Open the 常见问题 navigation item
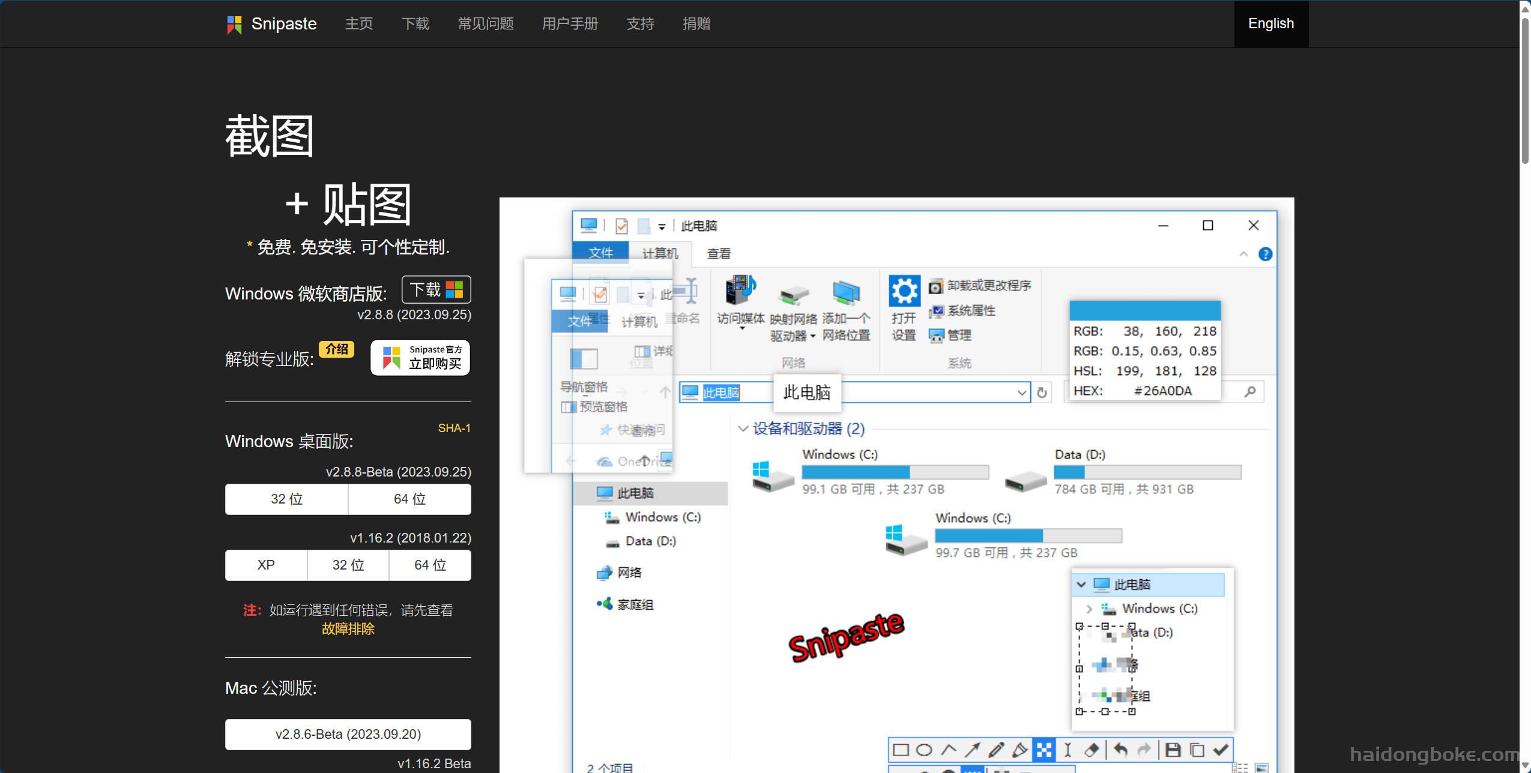Screen dimensions: 1531x773 (x=486, y=24)
